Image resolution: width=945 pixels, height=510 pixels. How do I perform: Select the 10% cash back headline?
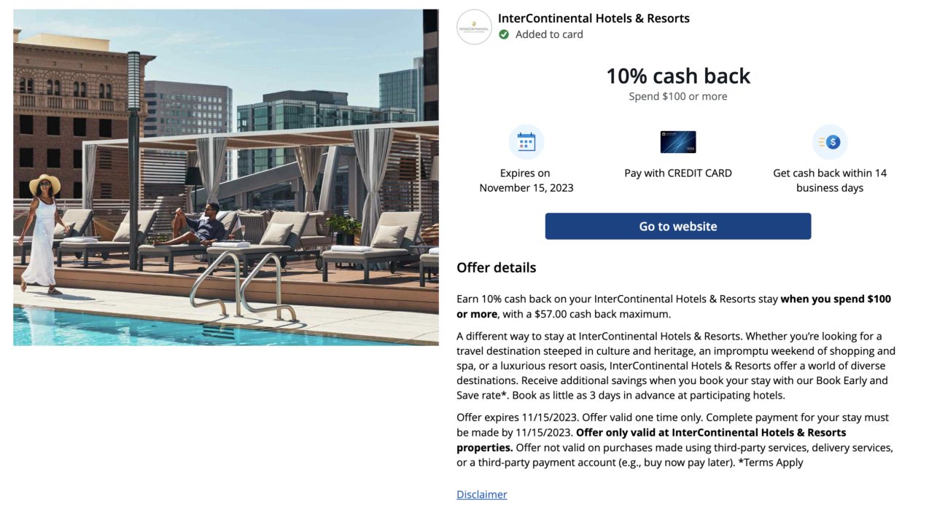click(678, 76)
